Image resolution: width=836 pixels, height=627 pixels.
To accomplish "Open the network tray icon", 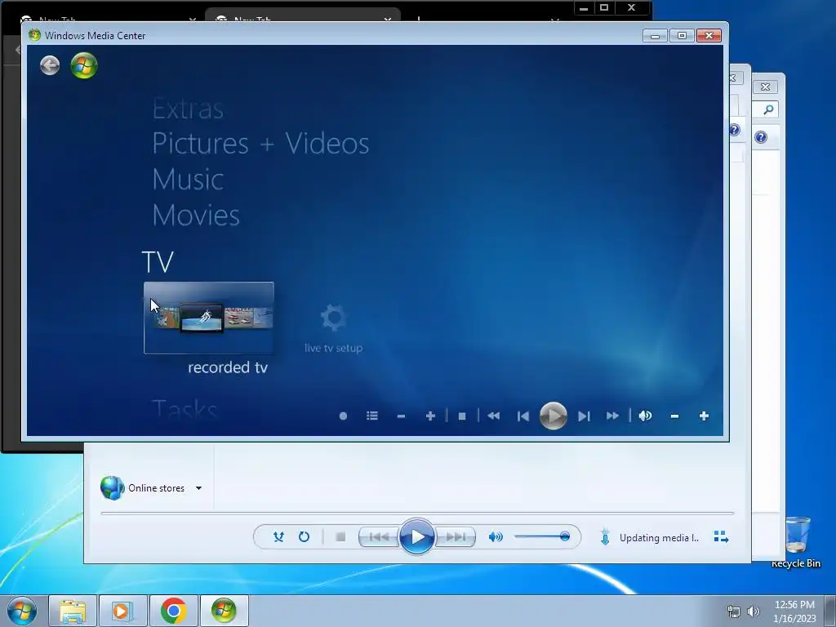I will tap(734, 611).
